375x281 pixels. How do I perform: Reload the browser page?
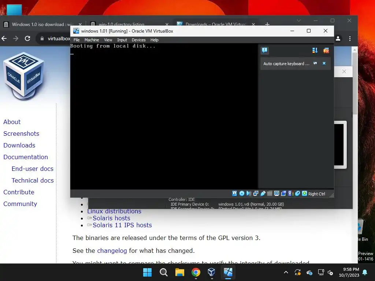[27, 38]
